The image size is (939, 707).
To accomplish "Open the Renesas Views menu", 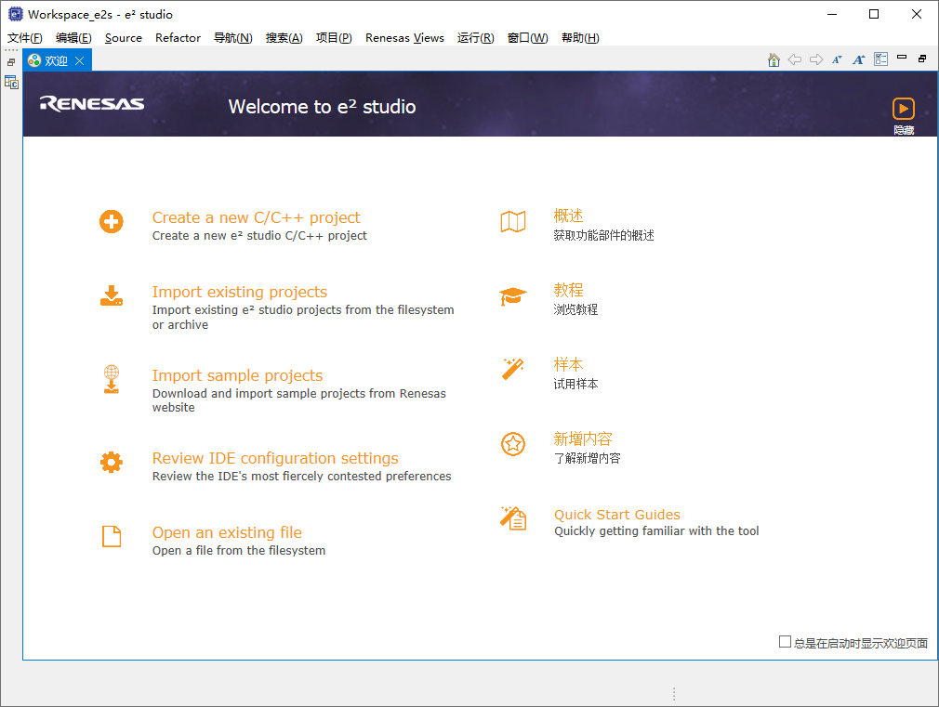I will click(x=403, y=38).
